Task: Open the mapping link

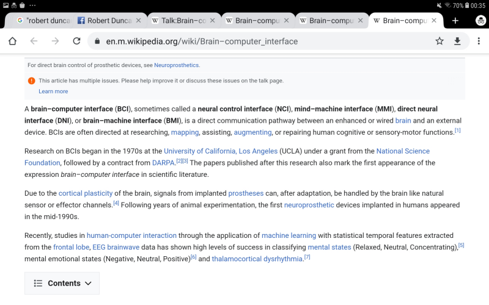Action: [185, 132]
